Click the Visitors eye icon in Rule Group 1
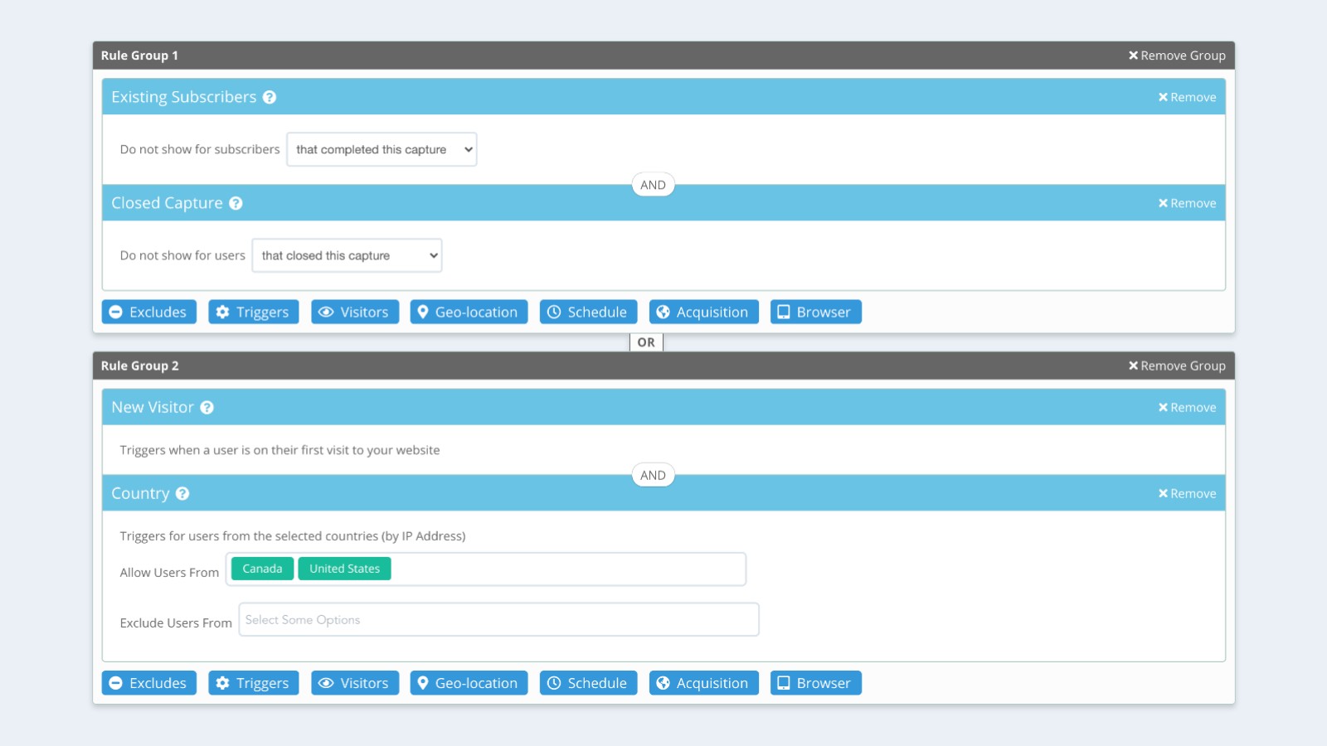The height and width of the screenshot is (746, 1327). coord(326,312)
